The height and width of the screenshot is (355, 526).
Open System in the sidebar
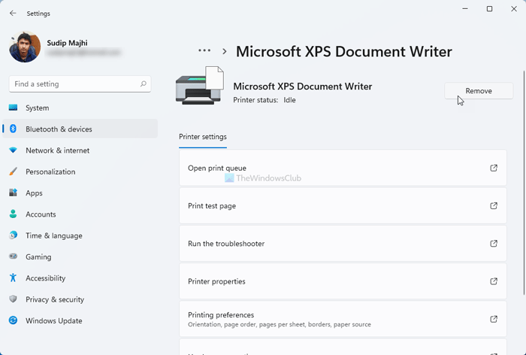[80, 108]
